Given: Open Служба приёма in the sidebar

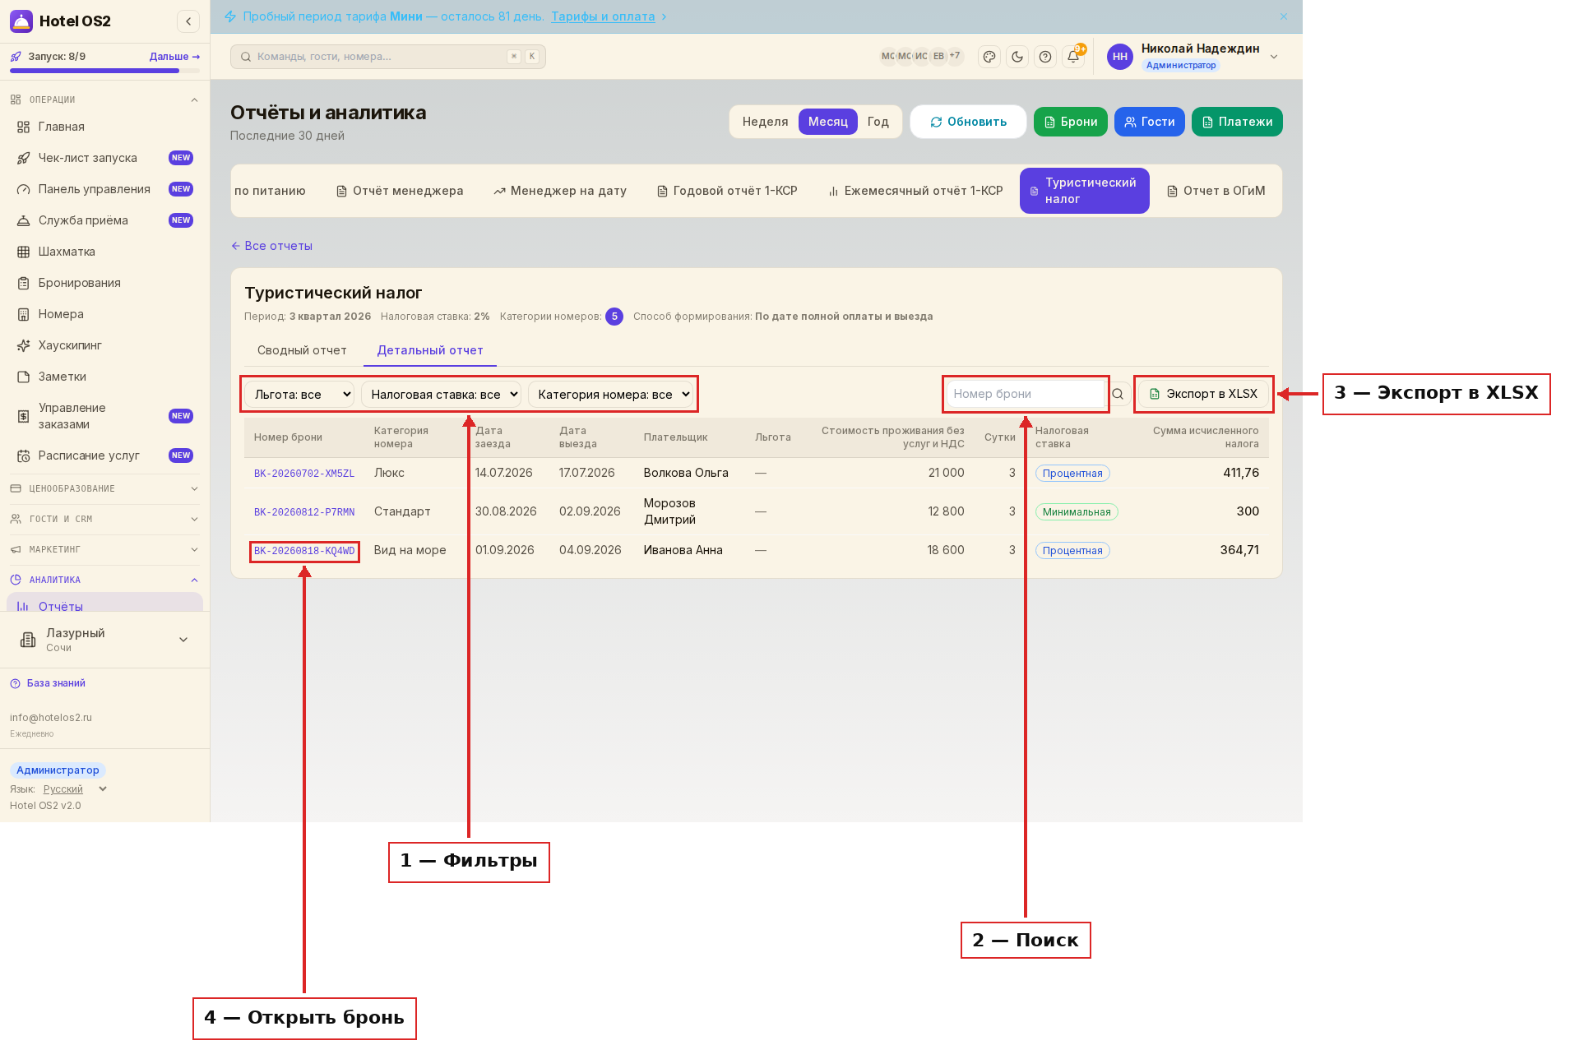Looking at the screenshot, I should [104, 220].
